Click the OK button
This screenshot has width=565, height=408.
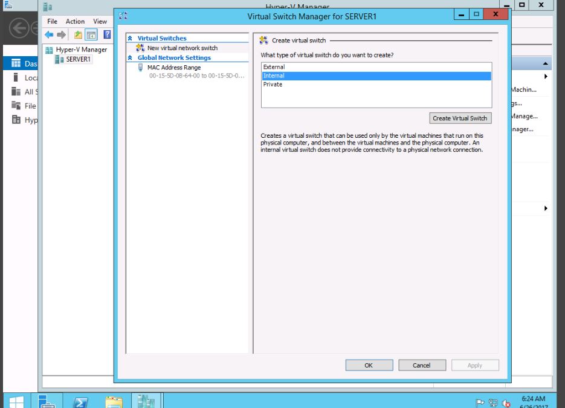point(369,365)
